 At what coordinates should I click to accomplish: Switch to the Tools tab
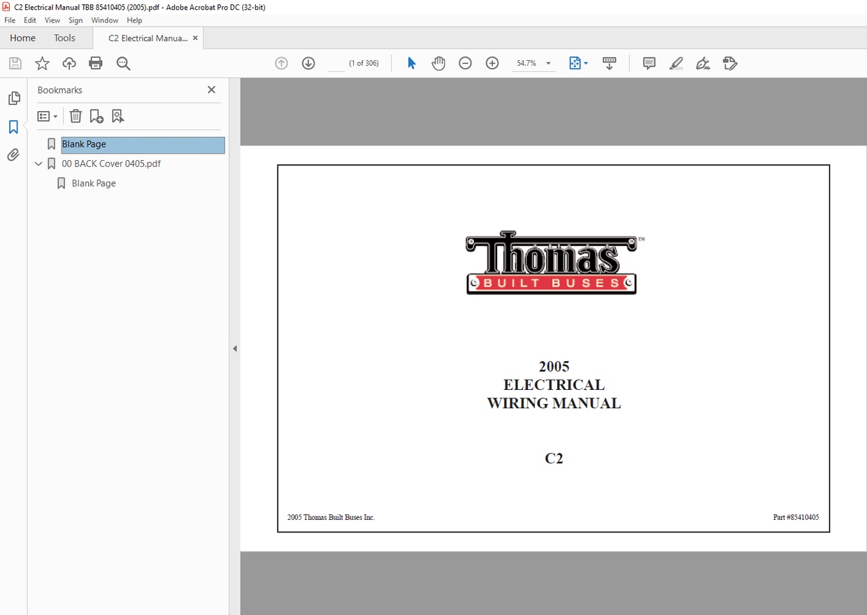pyautogui.click(x=65, y=38)
